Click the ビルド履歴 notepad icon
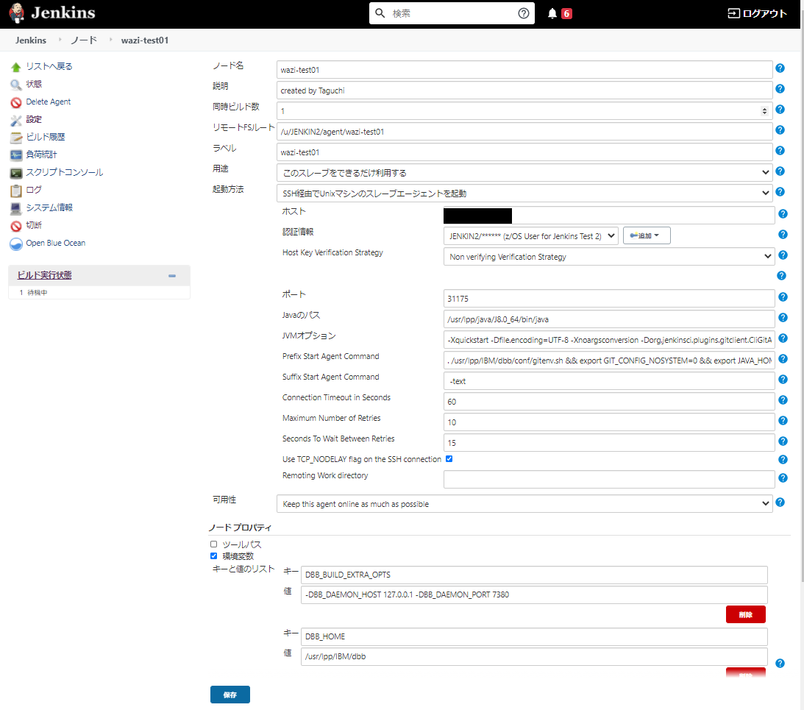Screen dimensions: 804x710 click(x=16, y=137)
